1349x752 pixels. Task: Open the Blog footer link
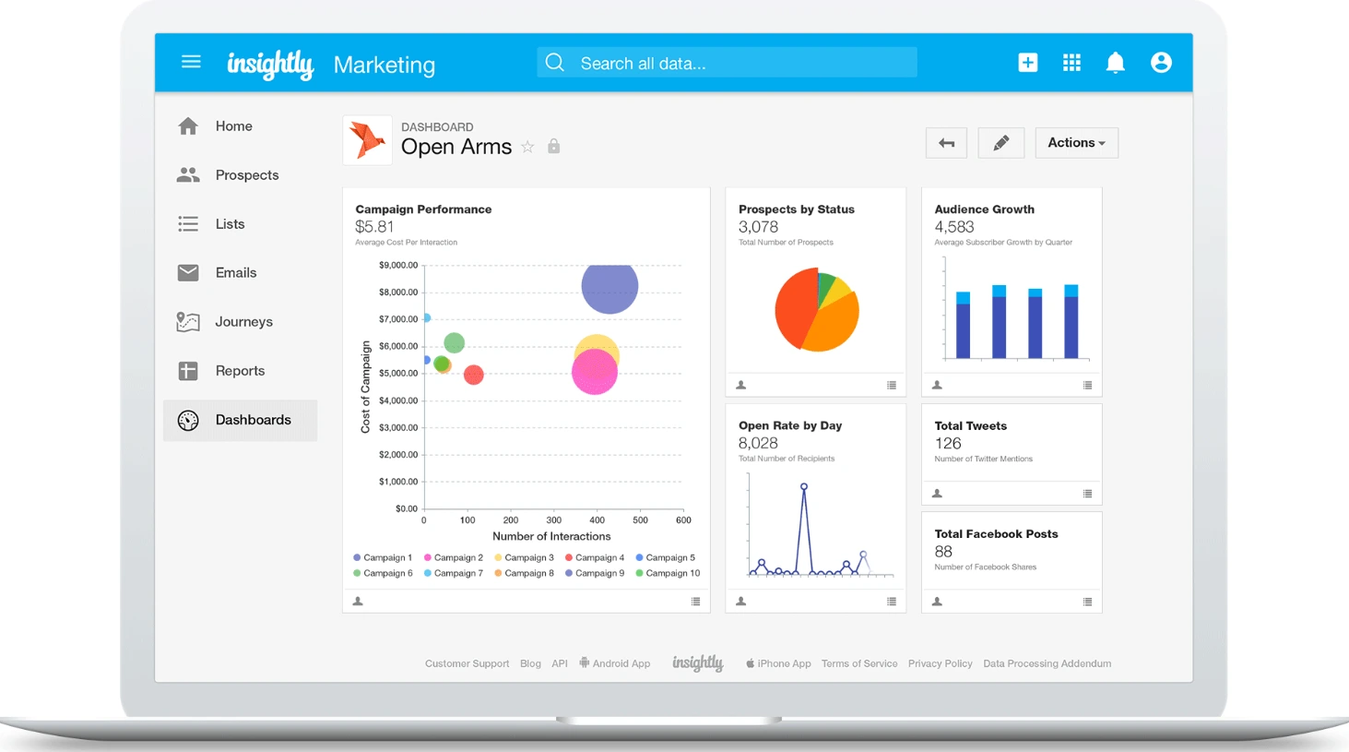coord(530,663)
